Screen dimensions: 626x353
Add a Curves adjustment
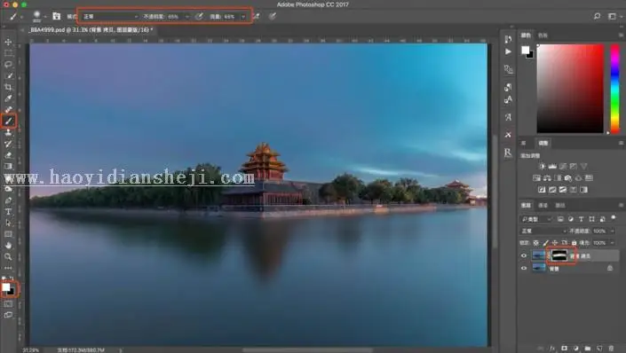click(x=563, y=167)
